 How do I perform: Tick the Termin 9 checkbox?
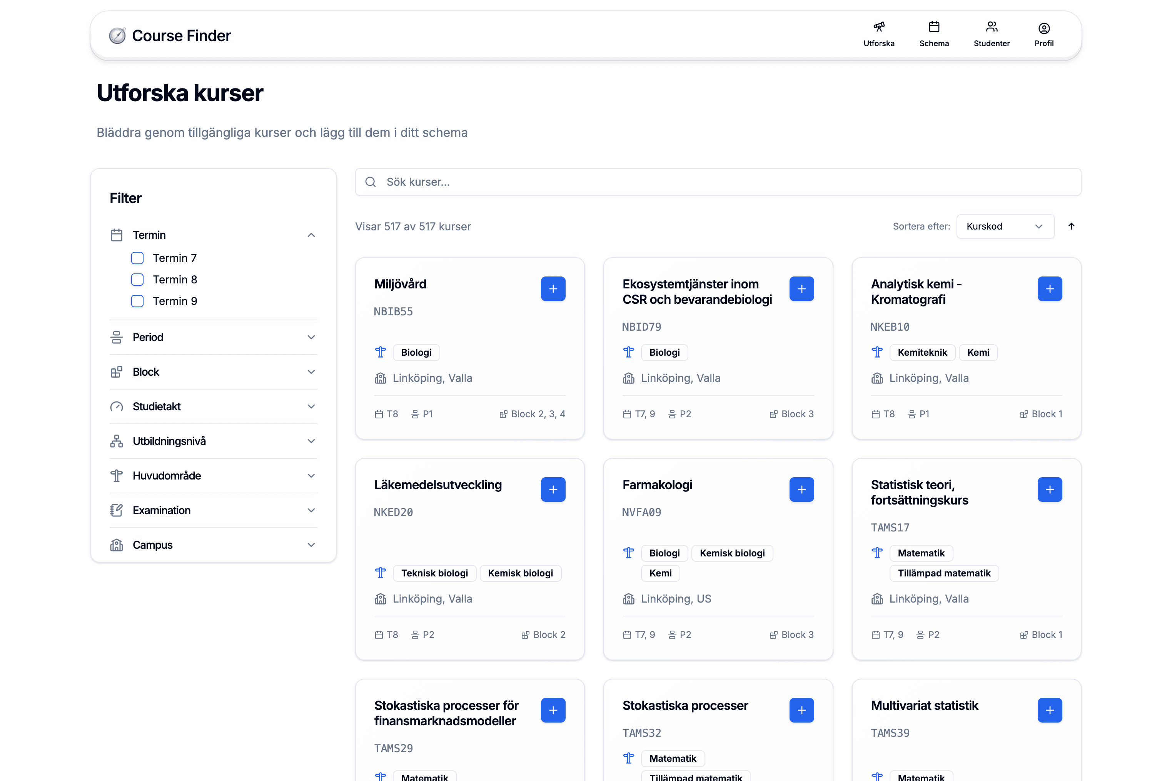137,301
